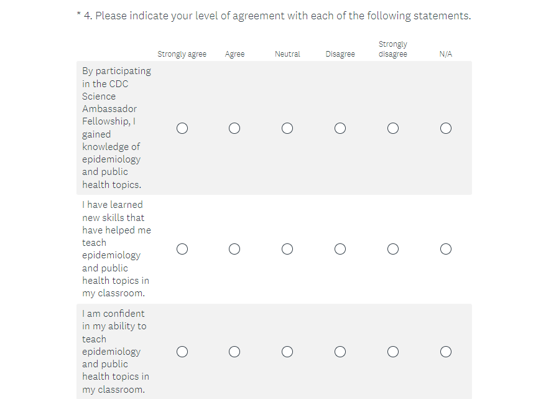The width and height of the screenshot is (546, 399).
Task: Select Strongly disagree for gained knowledge statement
Action: click(393, 128)
